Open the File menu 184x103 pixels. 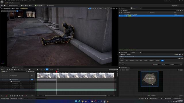pos(5,1)
